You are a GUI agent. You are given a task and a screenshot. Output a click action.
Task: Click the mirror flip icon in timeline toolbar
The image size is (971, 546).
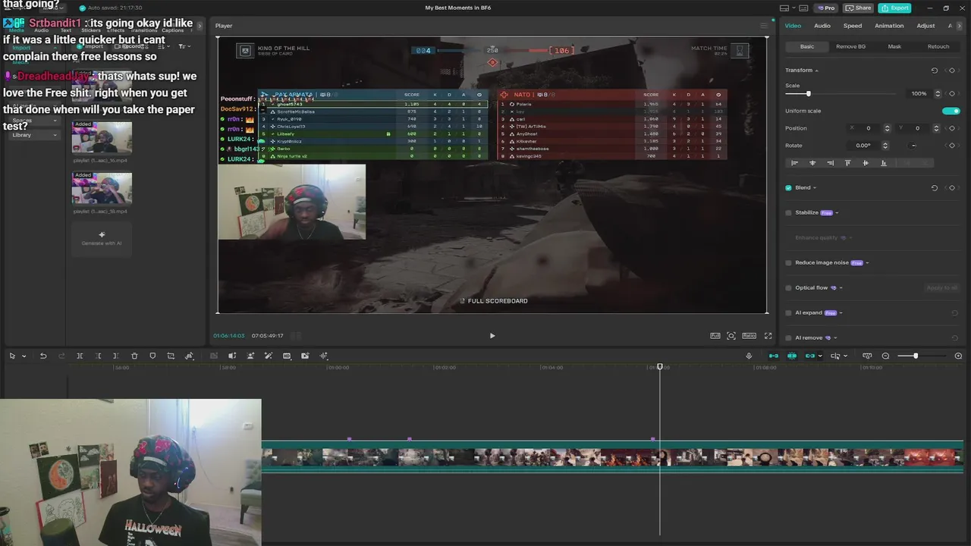tap(232, 356)
